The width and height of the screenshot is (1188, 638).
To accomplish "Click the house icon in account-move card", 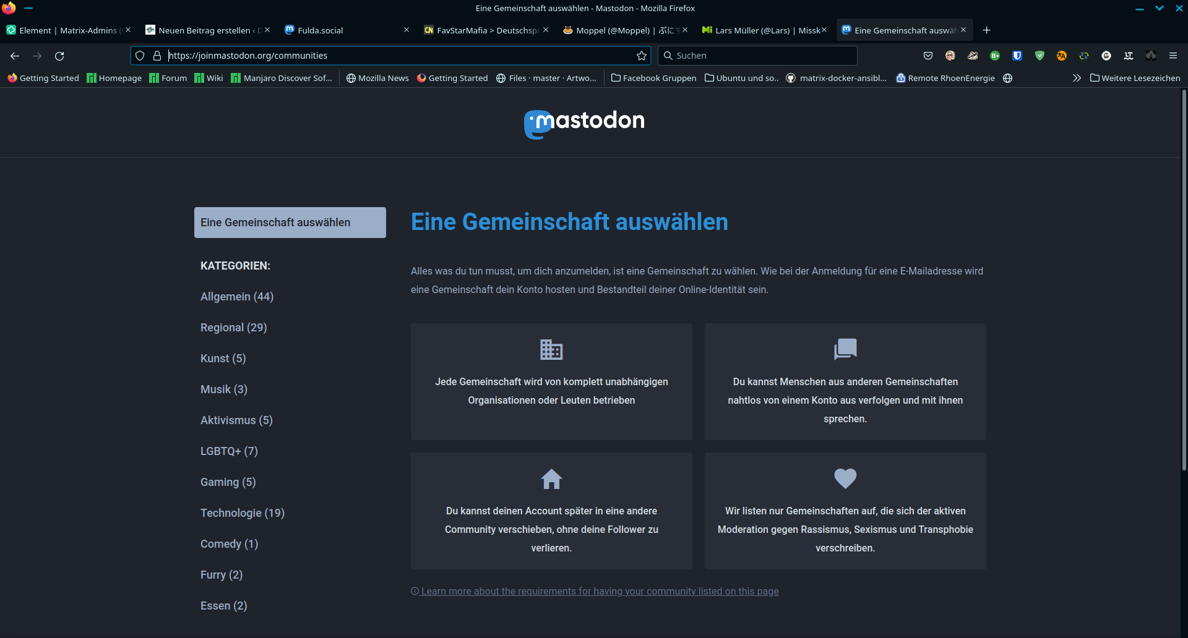I will tap(551, 478).
